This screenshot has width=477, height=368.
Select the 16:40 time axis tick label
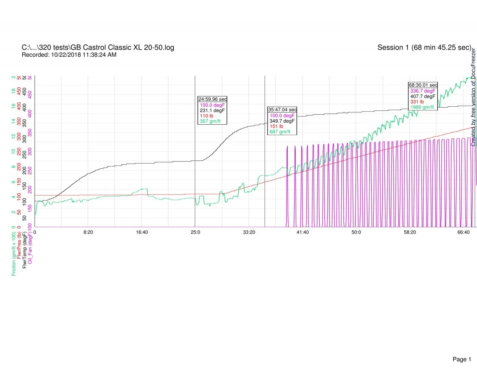coord(142,232)
